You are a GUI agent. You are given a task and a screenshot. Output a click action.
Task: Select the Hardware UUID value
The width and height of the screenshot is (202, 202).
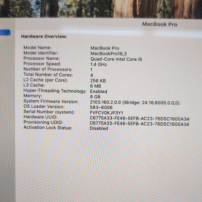click(x=139, y=119)
